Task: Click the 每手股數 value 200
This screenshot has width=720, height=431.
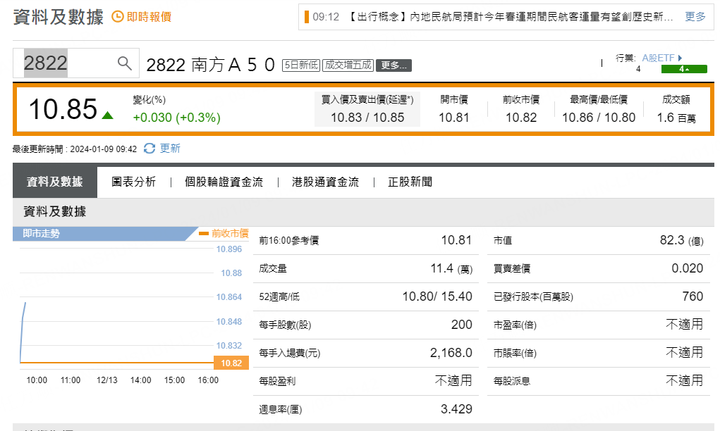Action: click(461, 325)
